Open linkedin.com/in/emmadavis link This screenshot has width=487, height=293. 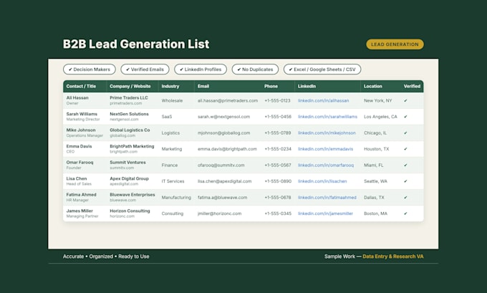[325, 149]
